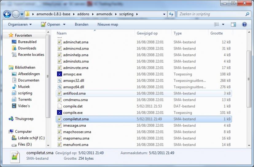Select the compile.dat file icon
The width and height of the screenshot is (254, 167).
click(x=60, y=106)
